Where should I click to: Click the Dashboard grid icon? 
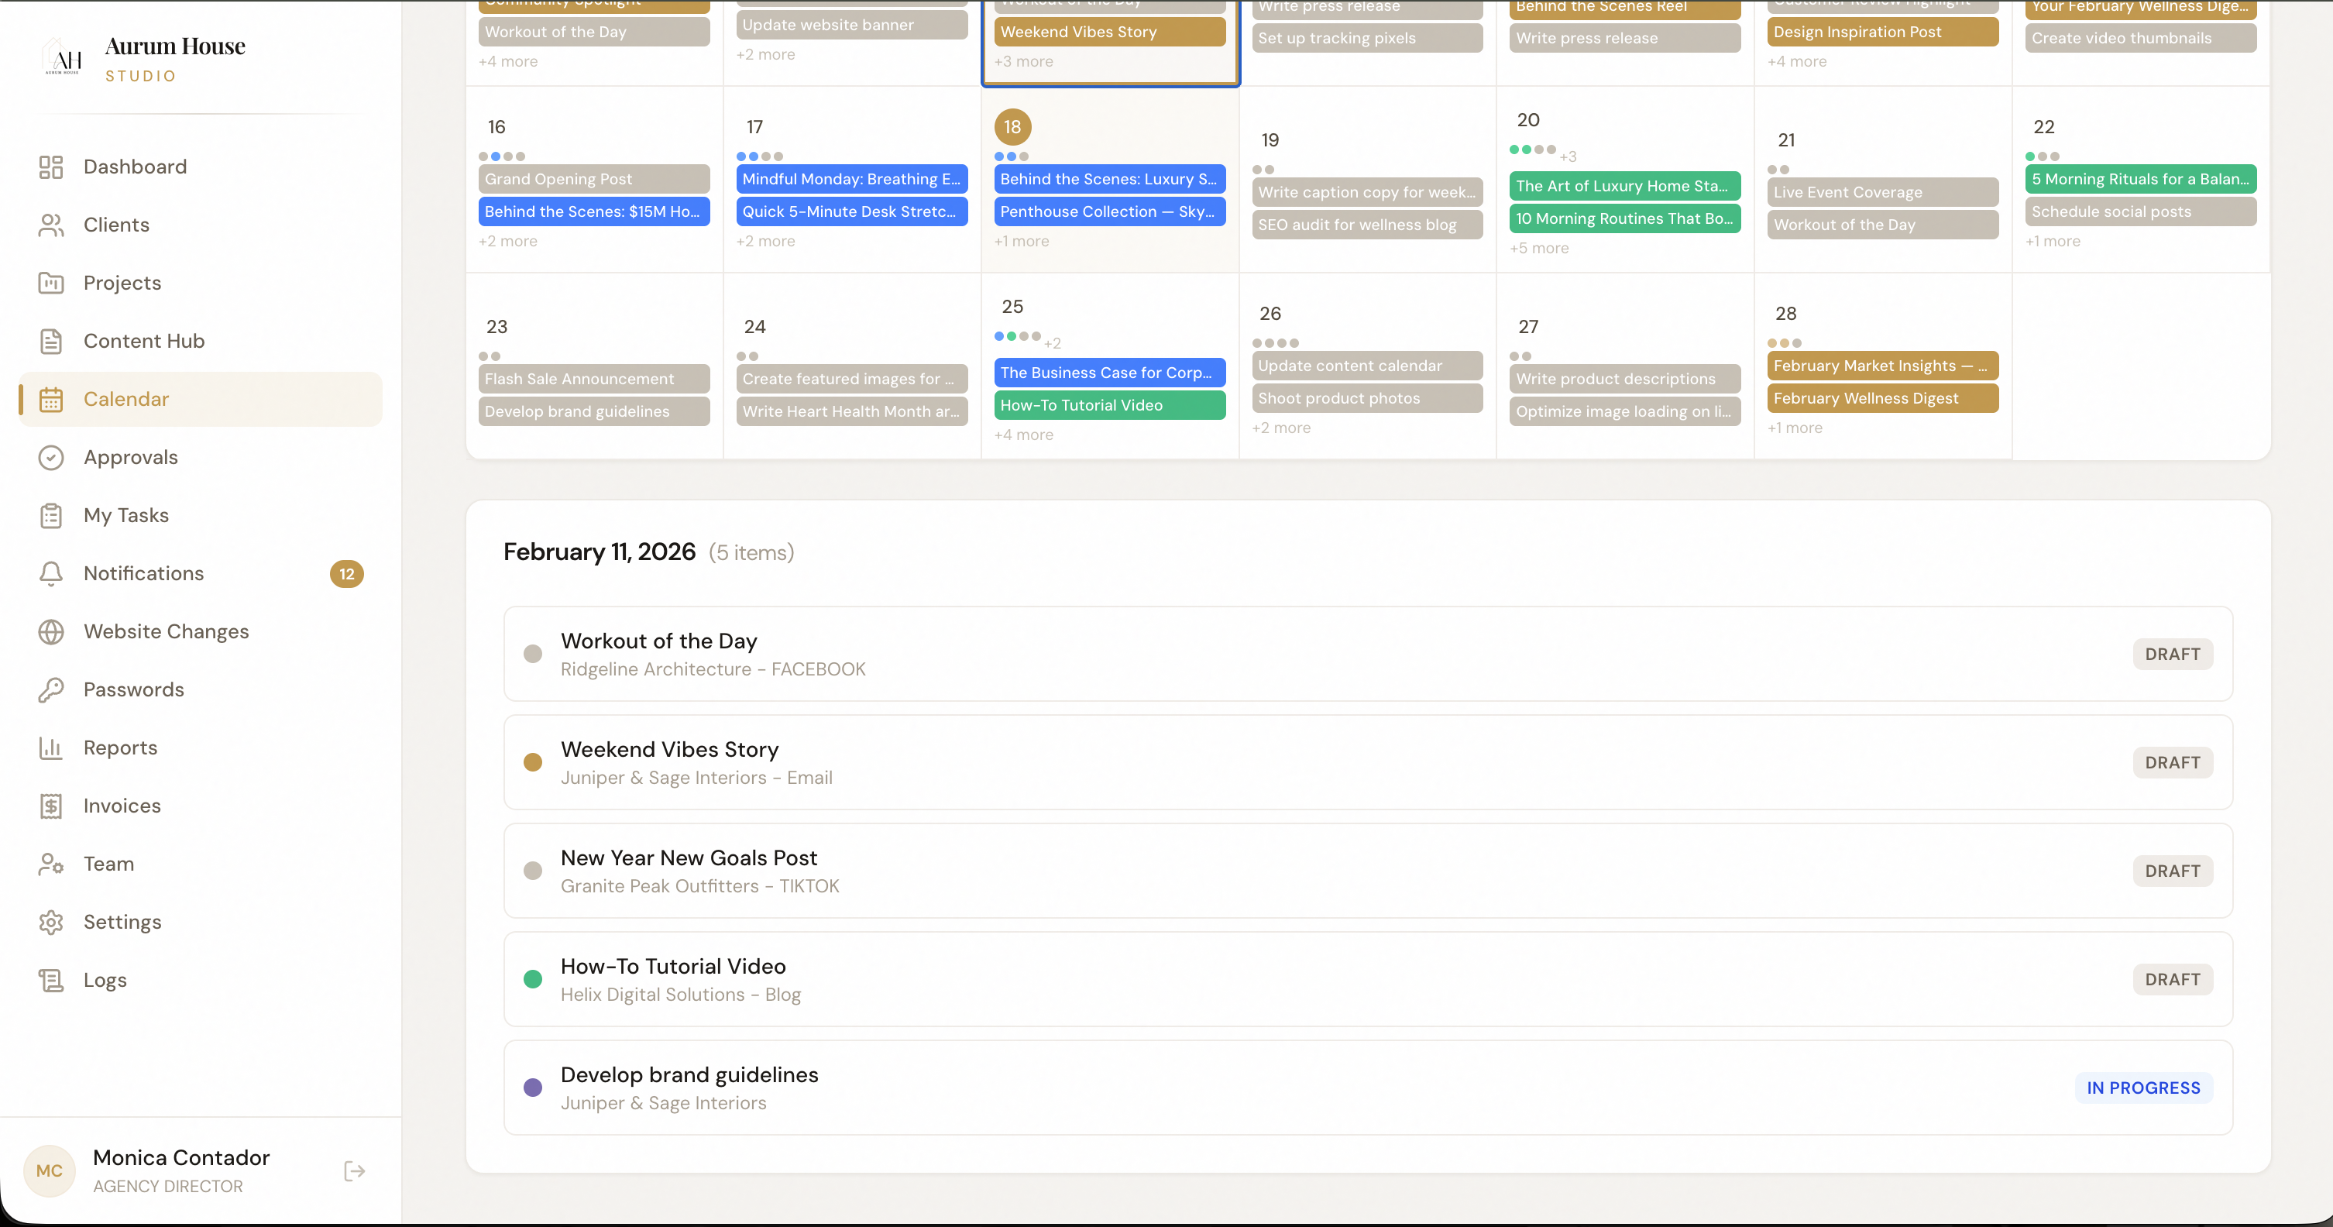coord(50,167)
